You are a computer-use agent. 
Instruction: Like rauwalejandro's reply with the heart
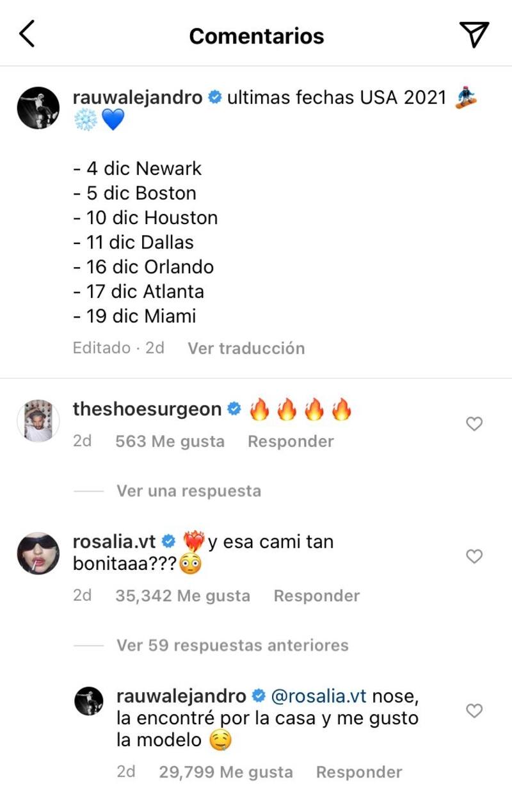click(474, 711)
